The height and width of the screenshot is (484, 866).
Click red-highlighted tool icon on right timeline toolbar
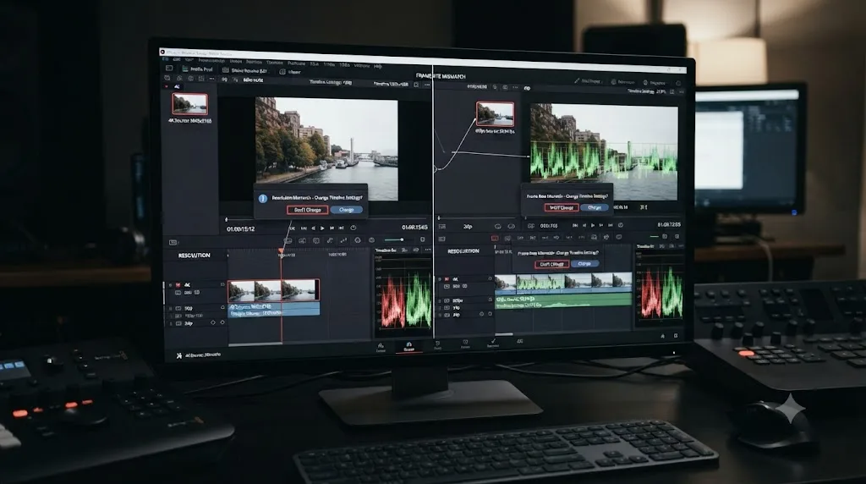coord(495,238)
